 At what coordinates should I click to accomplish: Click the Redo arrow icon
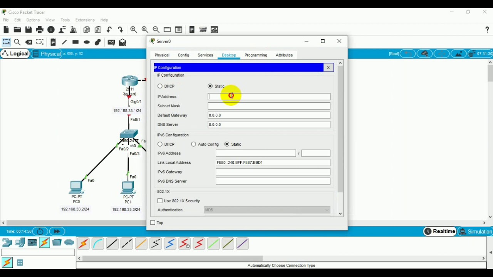[121, 30]
